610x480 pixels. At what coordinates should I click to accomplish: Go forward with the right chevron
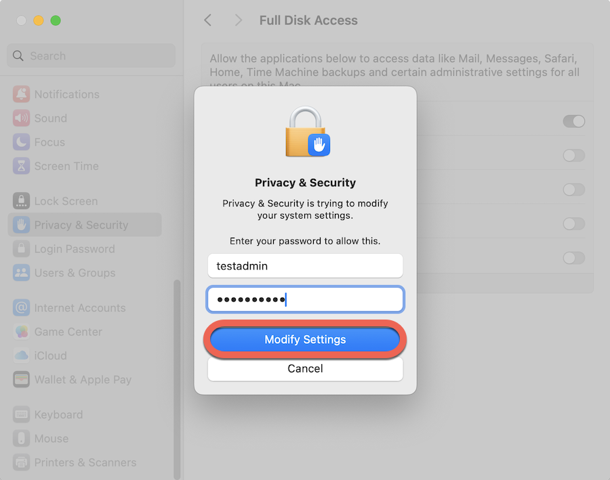coord(238,20)
